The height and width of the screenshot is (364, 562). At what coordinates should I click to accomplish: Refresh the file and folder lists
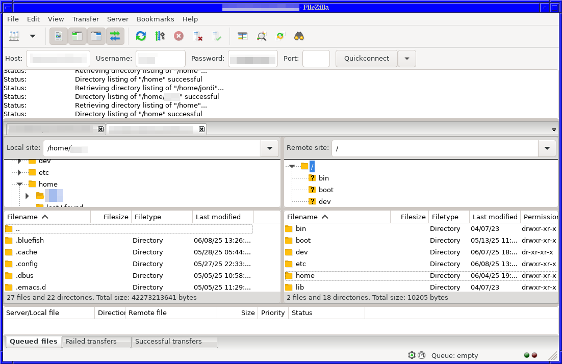(x=141, y=36)
